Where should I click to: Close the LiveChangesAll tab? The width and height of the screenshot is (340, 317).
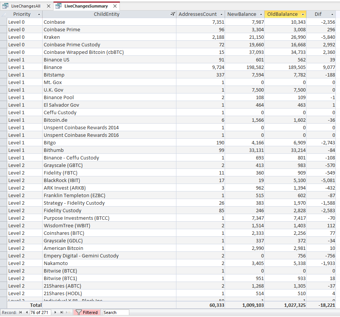pyautogui.click(x=49, y=6)
